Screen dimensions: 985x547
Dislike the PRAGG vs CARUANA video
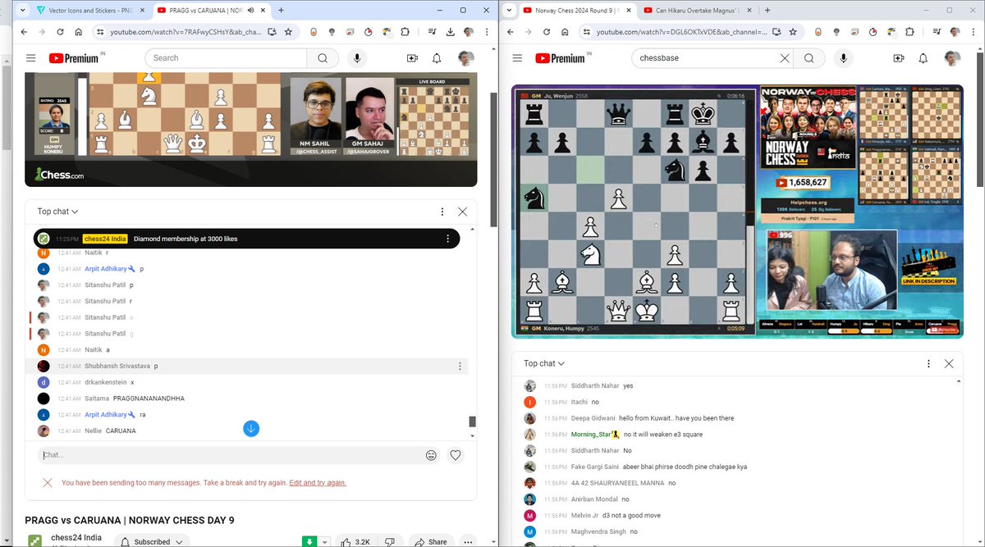390,542
